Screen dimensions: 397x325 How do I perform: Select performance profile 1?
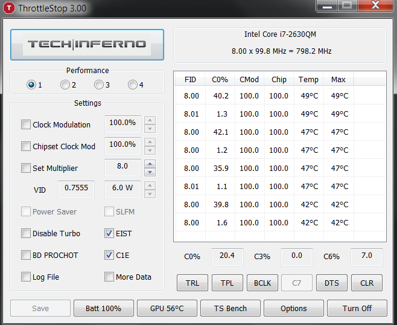tap(31, 85)
